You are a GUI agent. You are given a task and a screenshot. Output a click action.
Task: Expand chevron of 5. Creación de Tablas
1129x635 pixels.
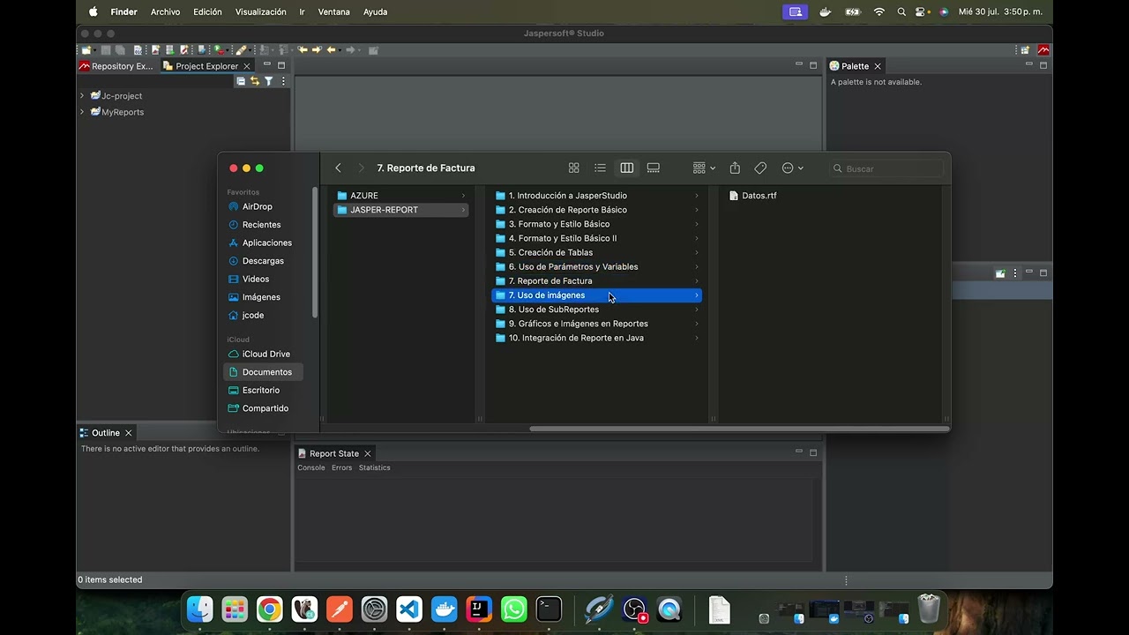[x=696, y=252]
